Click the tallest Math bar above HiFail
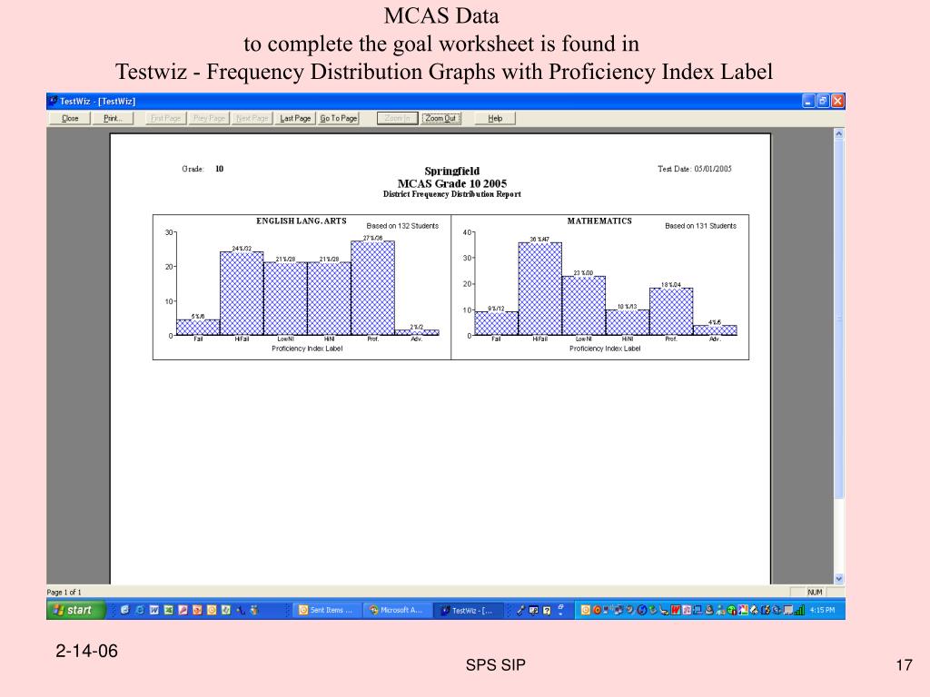930x697 pixels. [x=539, y=289]
